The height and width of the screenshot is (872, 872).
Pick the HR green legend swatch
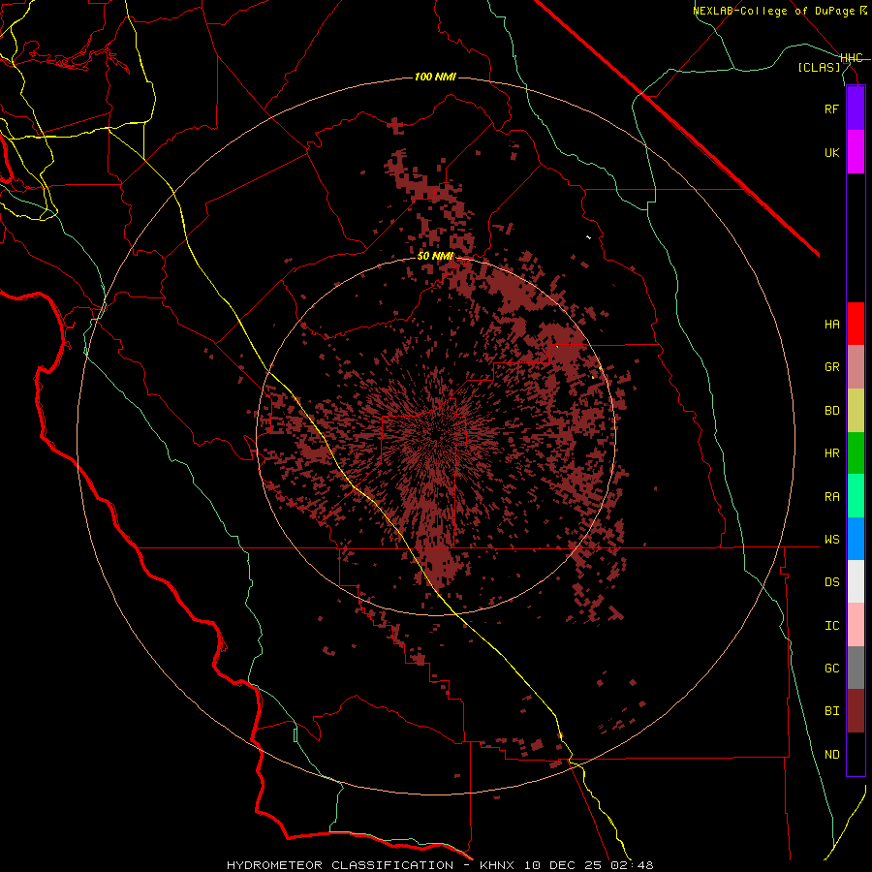pyautogui.click(x=856, y=453)
